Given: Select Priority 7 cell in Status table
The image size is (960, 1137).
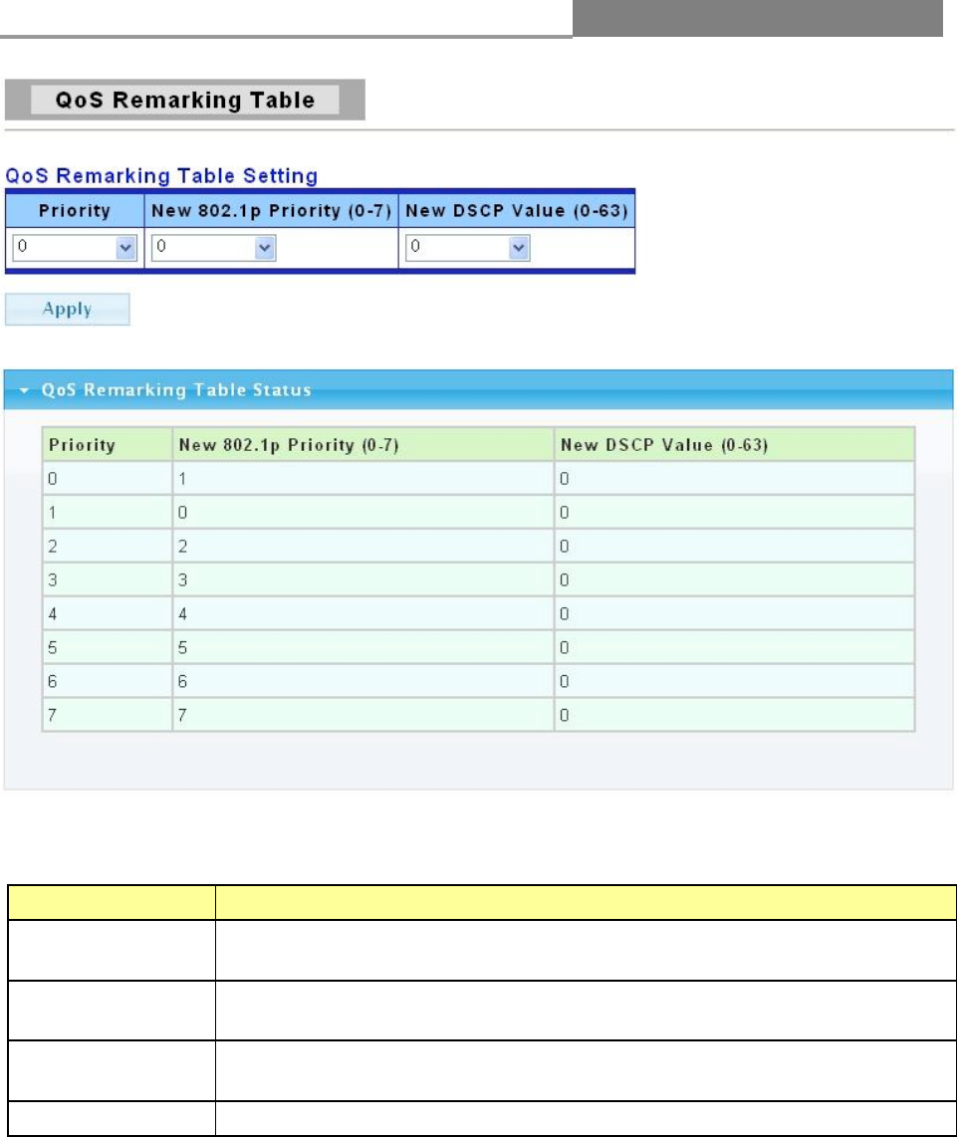Looking at the screenshot, I should click(x=108, y=715).
